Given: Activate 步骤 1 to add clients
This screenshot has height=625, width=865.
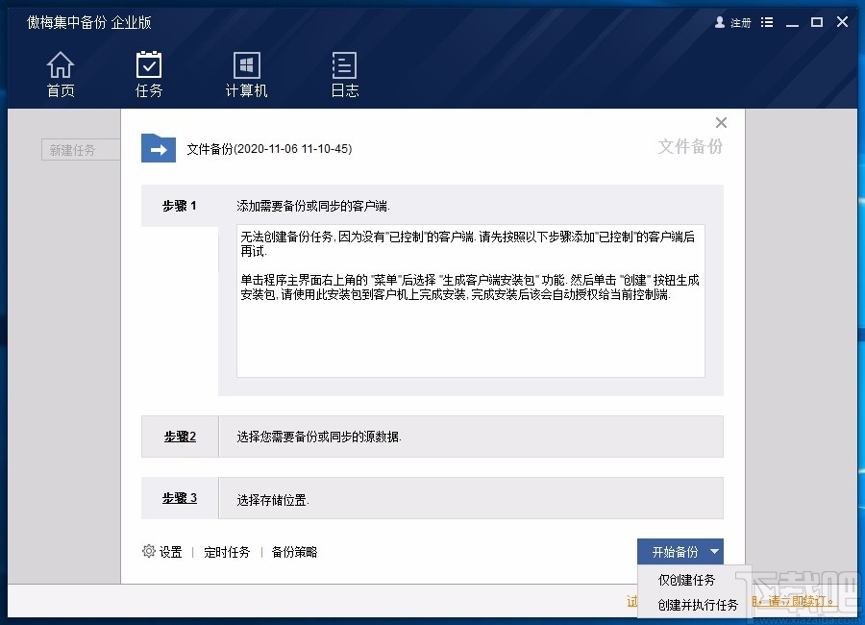Looking at the screenshot, I should click(x=181, y=205).
